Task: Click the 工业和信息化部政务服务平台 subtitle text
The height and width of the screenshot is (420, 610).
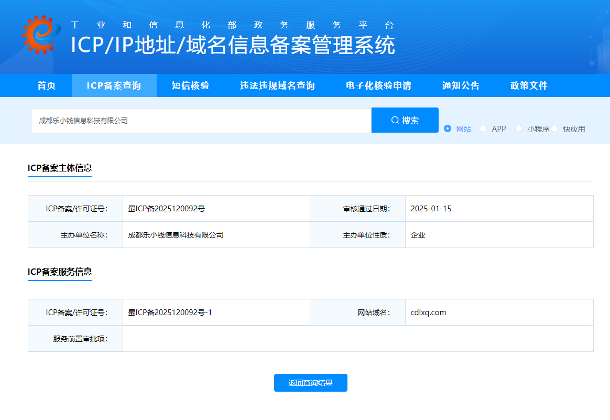Action: 233,25
